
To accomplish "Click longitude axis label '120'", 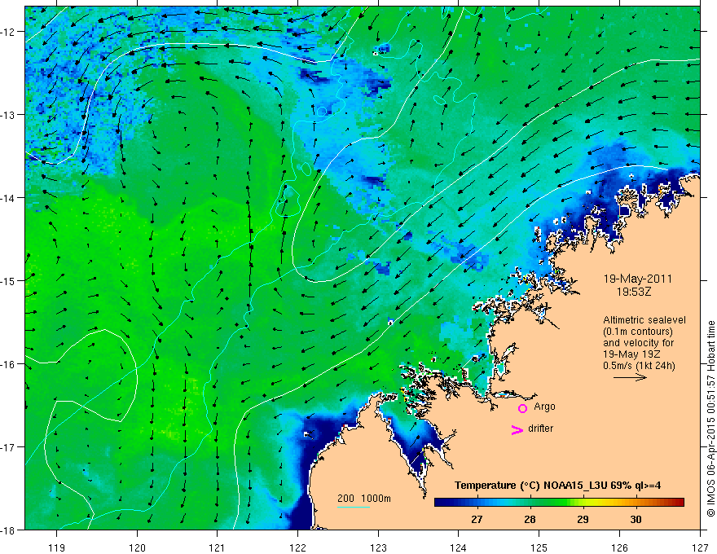I will pyautogui.click(x=137, y=547).
